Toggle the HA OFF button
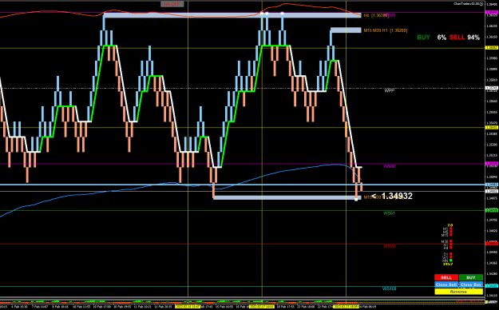The width and height of the screenshot is (499, 310). [x=172, y=4]
